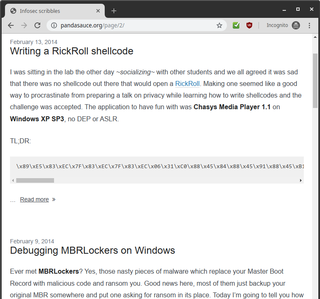The width and height of the screenshot is (320, 299).
Task: Open Writing a RickRoll shellcode post title
Action: [x=71, y=51]
